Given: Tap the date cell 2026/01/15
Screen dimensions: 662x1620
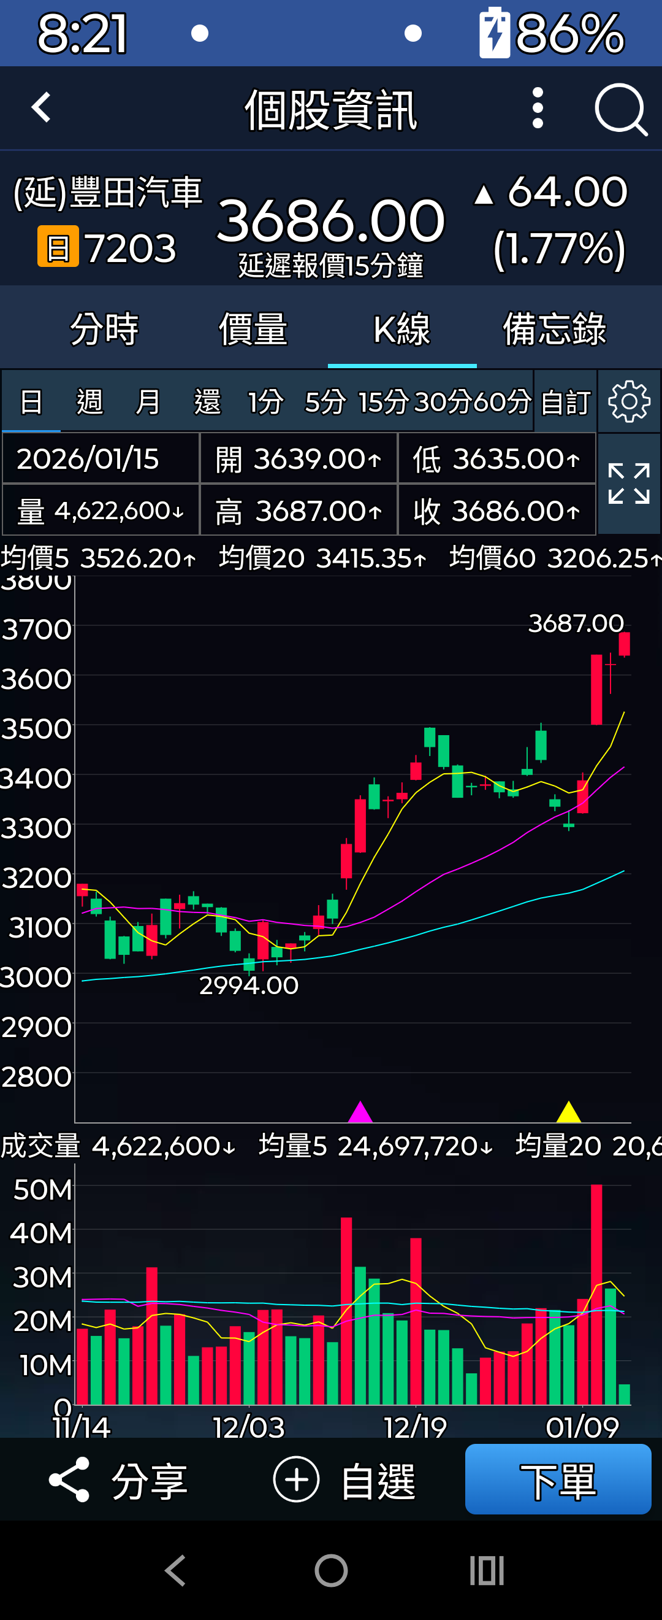Looking at the screenshot, I should [101, 458].
